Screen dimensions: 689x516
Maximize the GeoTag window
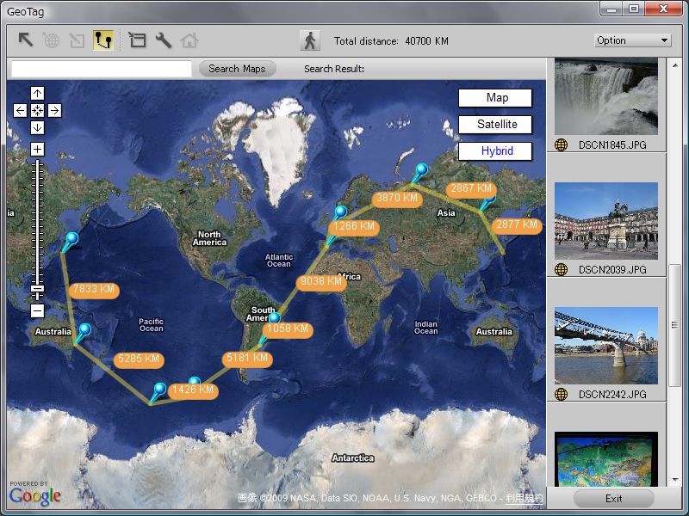pos(634,9)
